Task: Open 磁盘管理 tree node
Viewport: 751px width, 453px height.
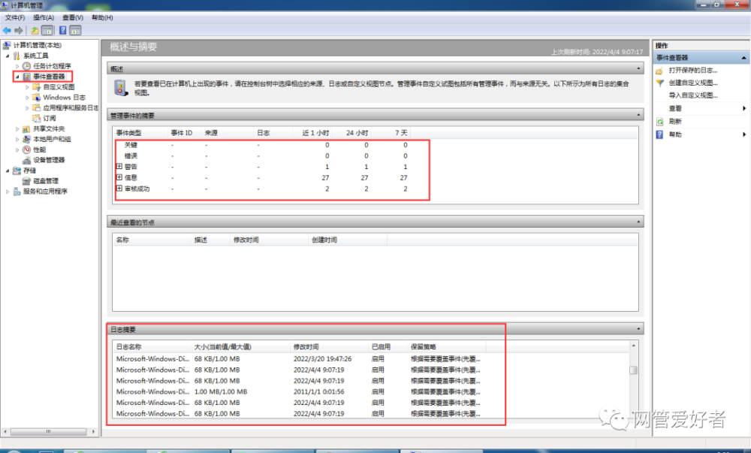Action: point(46,181)
